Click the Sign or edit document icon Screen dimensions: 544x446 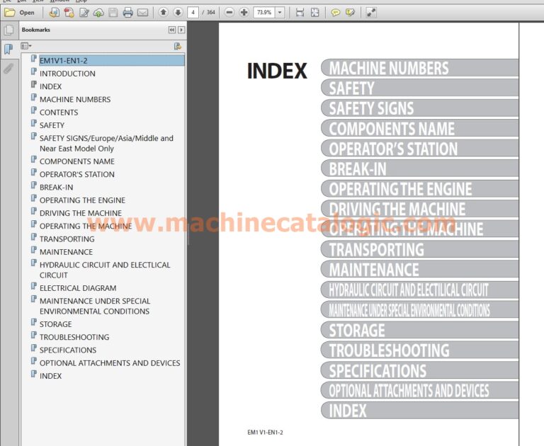(x=84, y=13)
